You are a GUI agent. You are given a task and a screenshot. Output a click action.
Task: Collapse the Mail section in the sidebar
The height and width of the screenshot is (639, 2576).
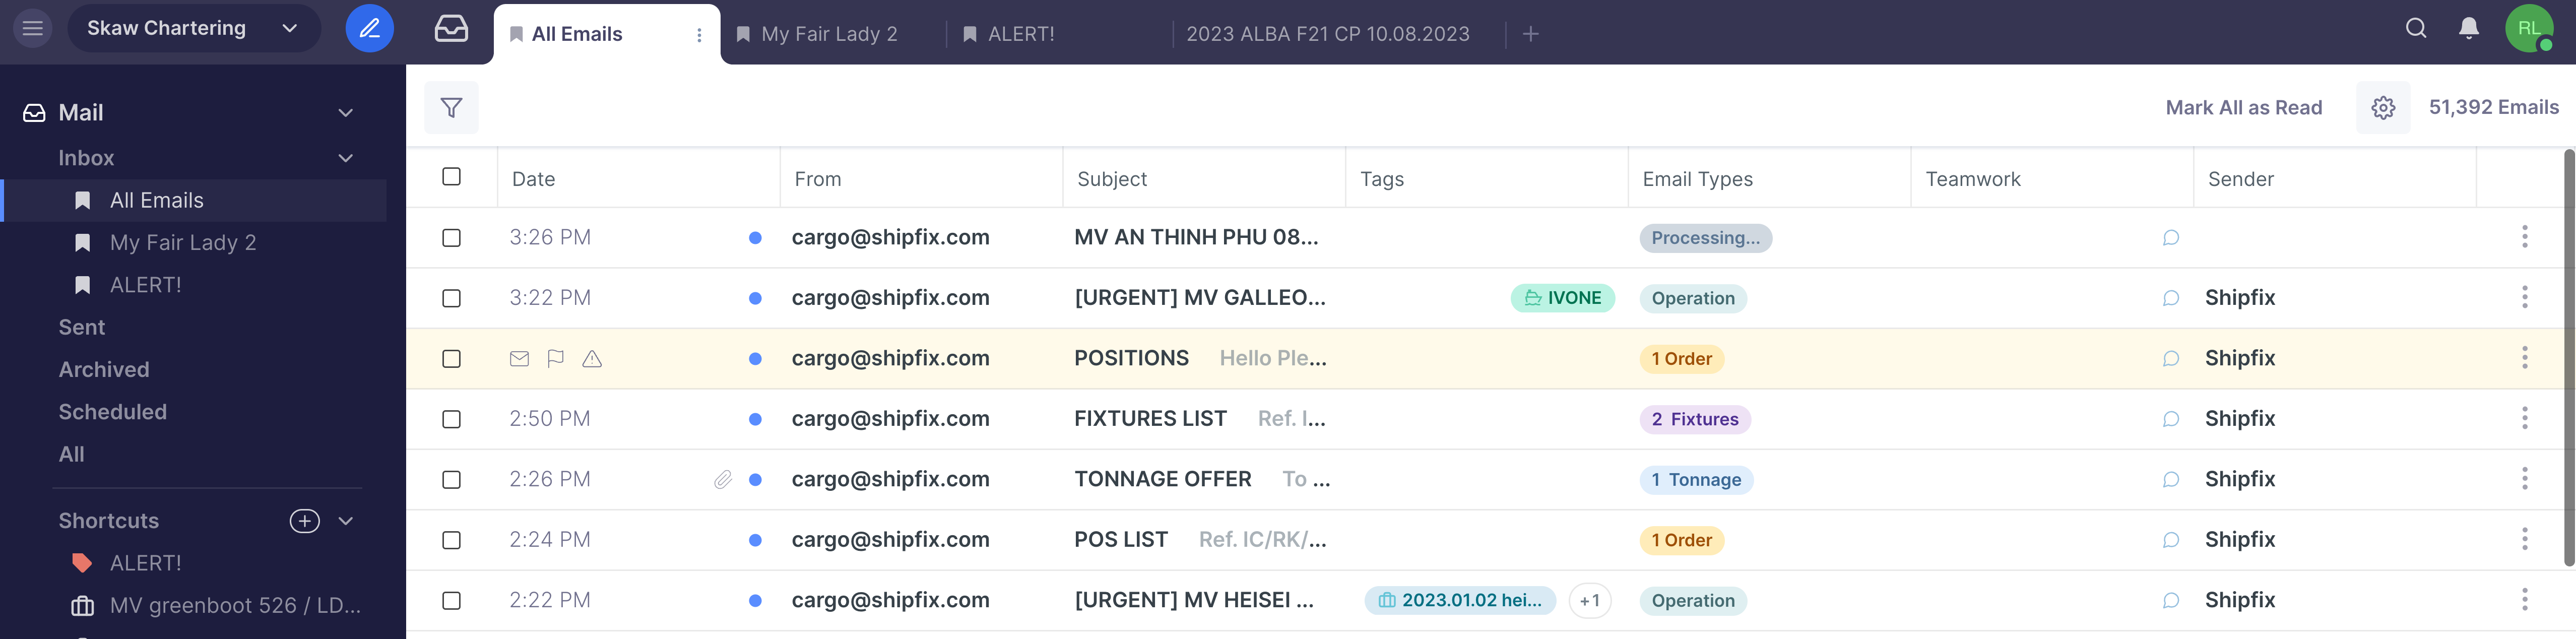coord(345,112)
